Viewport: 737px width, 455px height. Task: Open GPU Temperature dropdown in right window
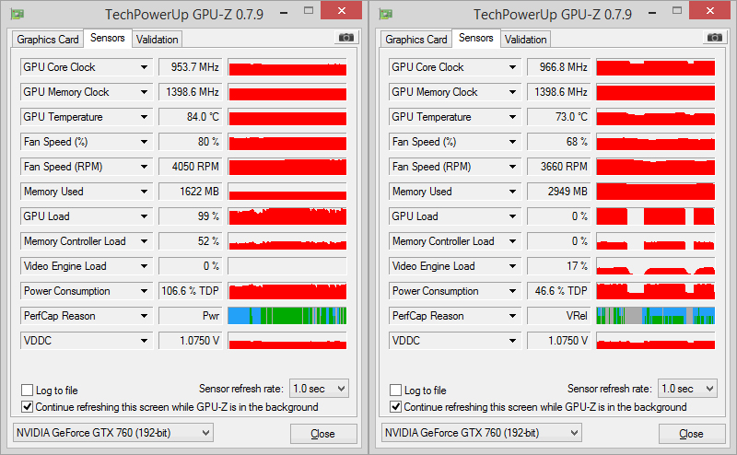coord(512,117)
